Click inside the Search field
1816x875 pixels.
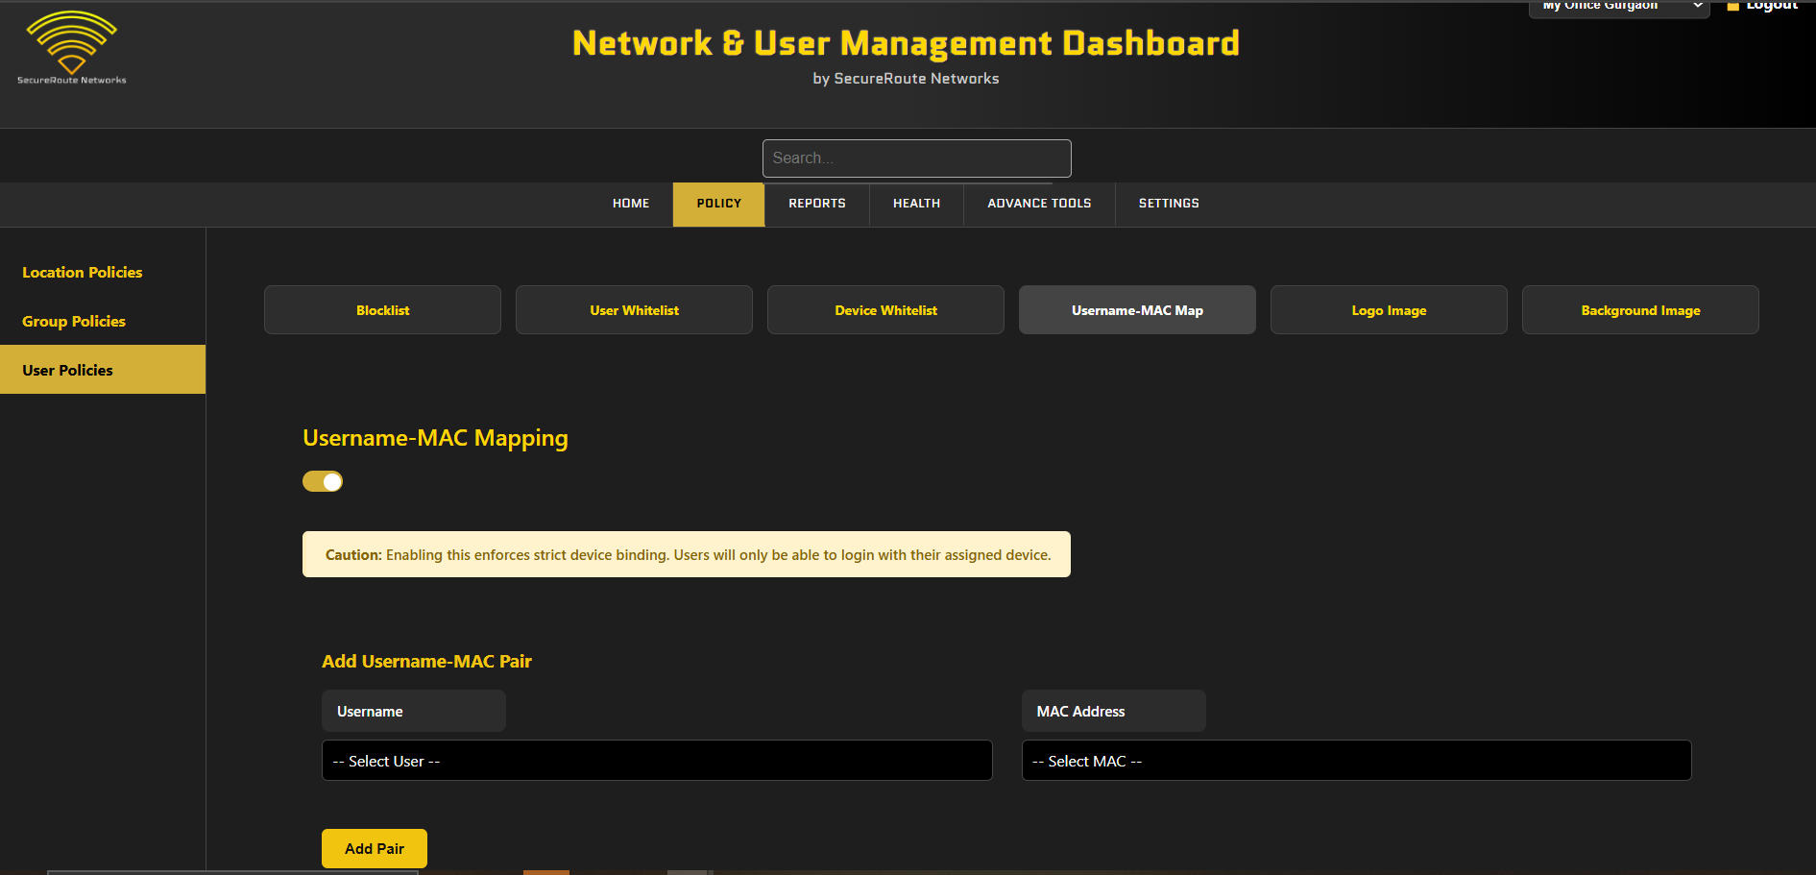pyautogui.click(x=916, y=158)
